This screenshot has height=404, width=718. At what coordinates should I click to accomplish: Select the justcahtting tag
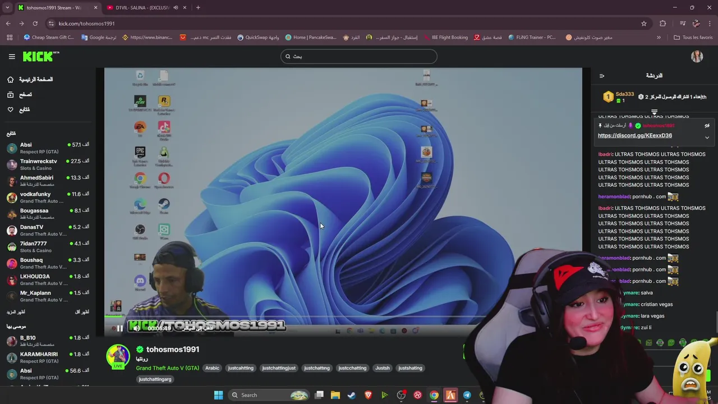tap(241, 368)
